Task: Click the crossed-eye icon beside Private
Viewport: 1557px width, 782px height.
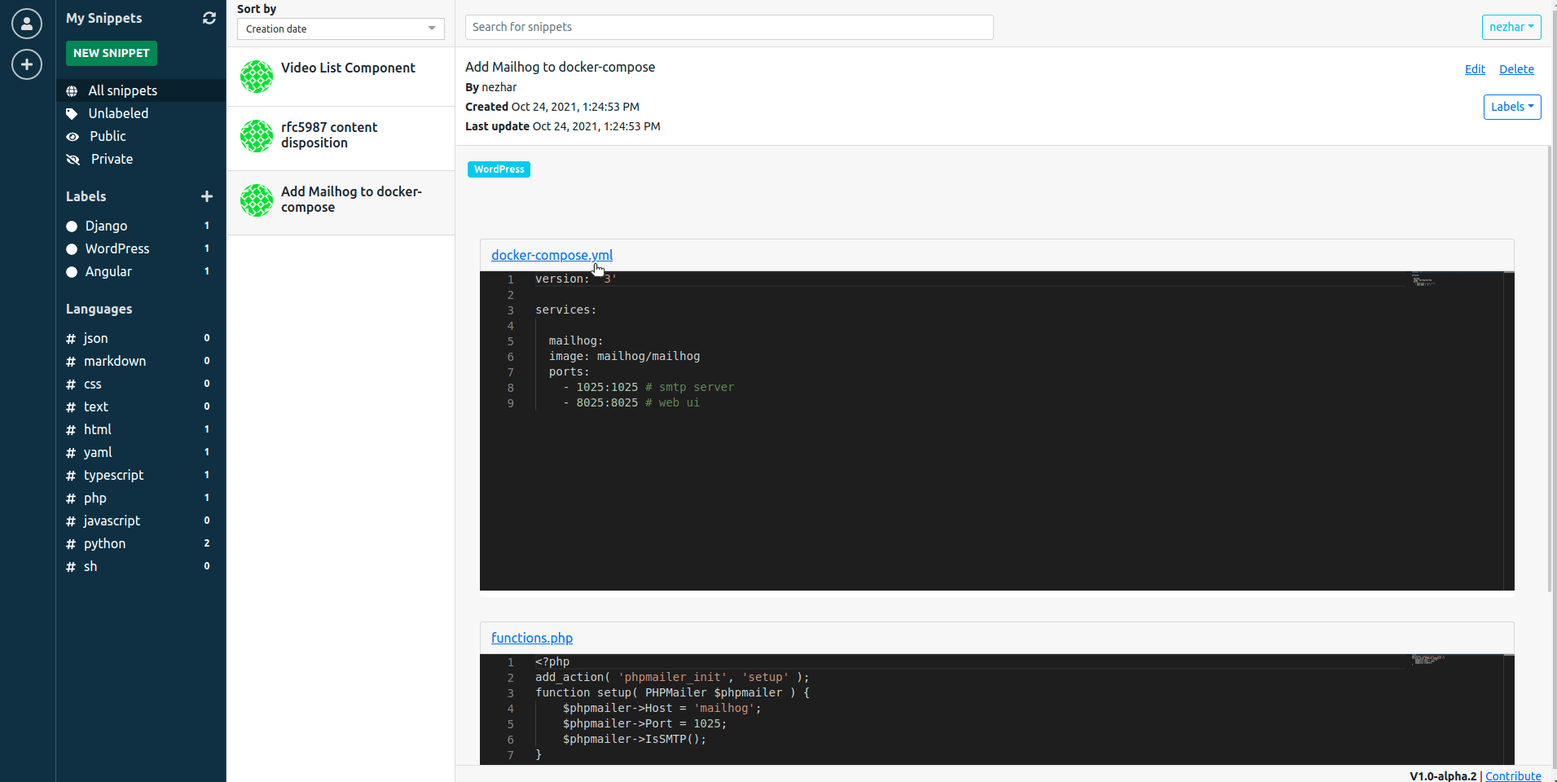Action: pos(73,160)
